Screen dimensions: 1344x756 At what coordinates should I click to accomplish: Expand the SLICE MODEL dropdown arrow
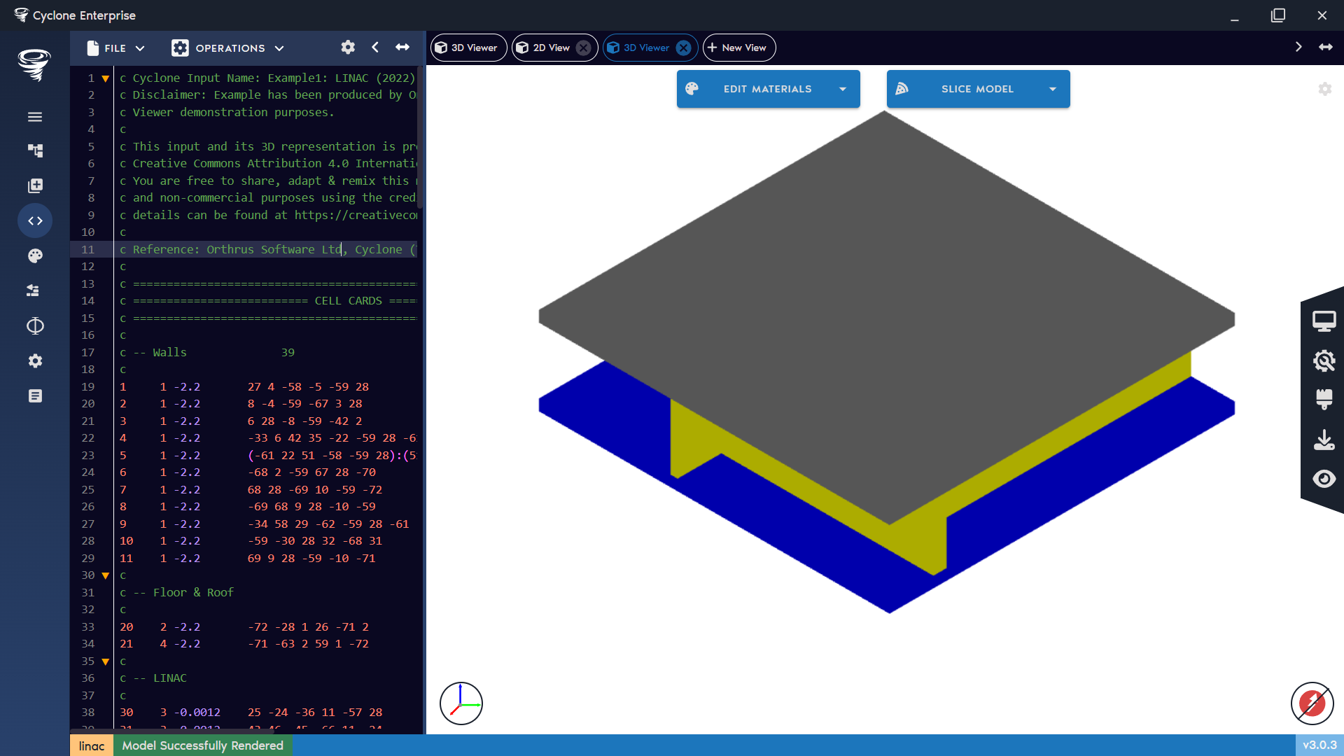1053,89
